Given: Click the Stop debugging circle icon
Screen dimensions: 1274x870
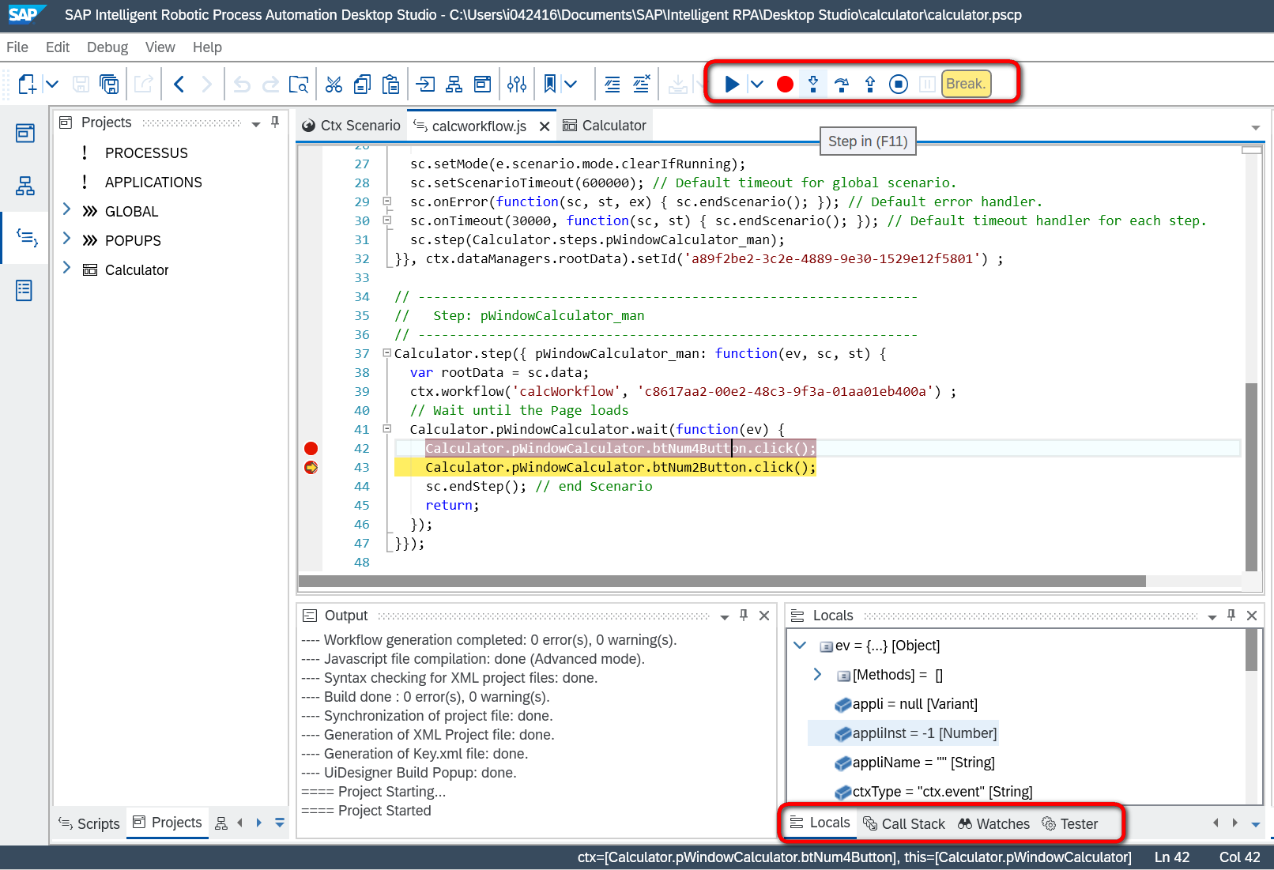Looking at the screenshot, I should tap(899, 84).
